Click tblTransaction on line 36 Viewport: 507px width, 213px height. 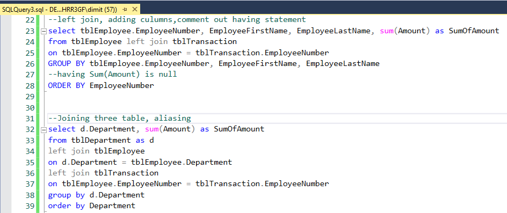point(126,173)
